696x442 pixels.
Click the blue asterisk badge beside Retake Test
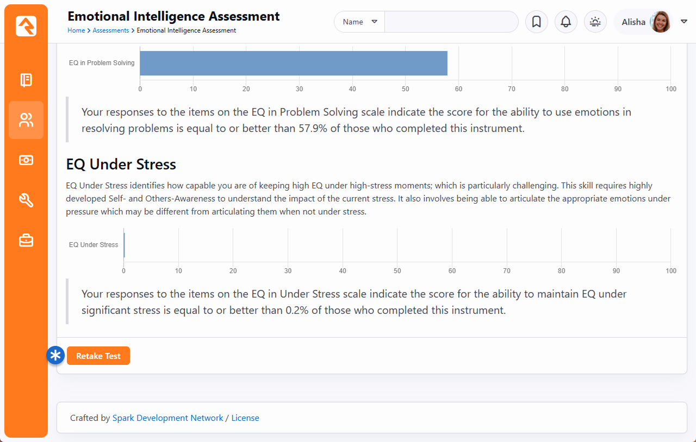pyautogui.click(x=55, y=356)
